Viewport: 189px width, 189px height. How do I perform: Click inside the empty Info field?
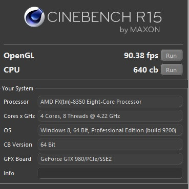tap(110, 173)
